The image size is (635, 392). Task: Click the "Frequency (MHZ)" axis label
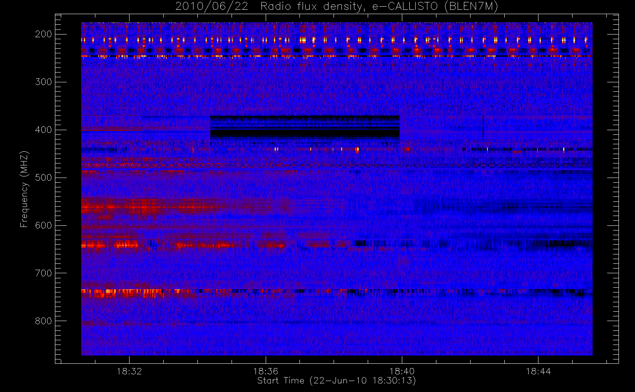coord(24,189)
